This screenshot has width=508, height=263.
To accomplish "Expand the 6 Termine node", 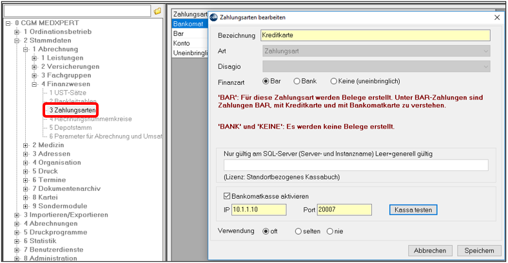I will click(26, 180).
